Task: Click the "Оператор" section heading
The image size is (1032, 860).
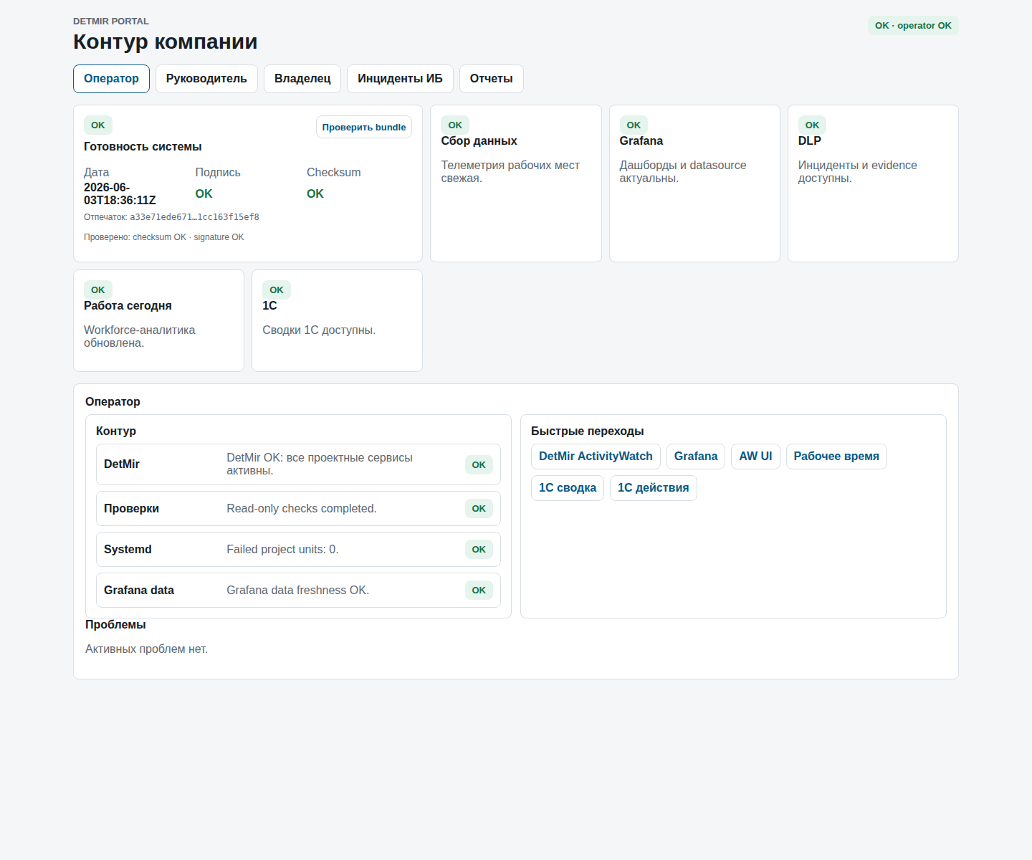Action: point(113,402)
